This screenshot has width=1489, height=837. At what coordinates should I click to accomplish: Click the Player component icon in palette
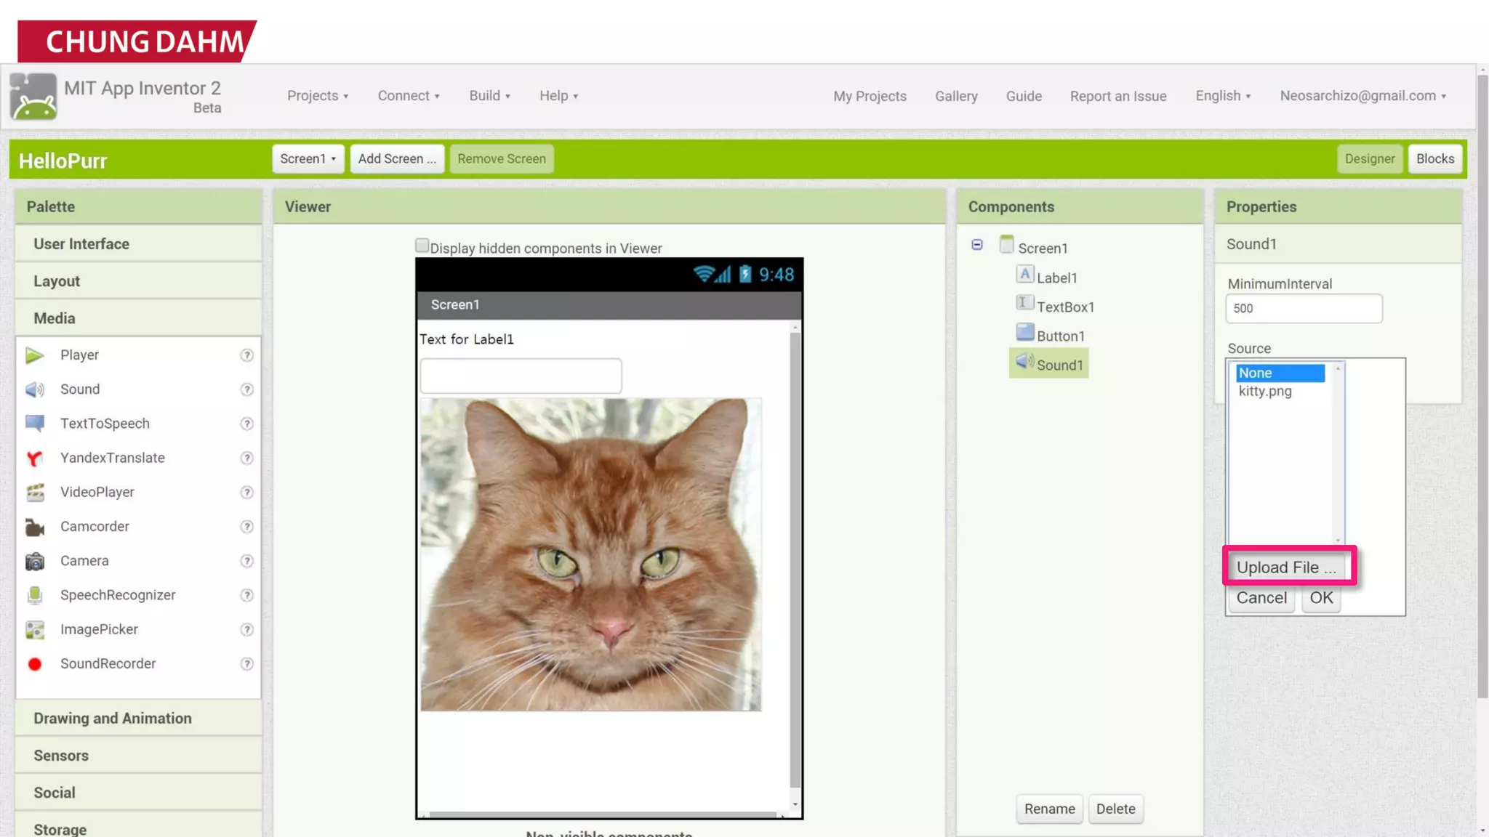pyautogui.click(x=34, y=355)
